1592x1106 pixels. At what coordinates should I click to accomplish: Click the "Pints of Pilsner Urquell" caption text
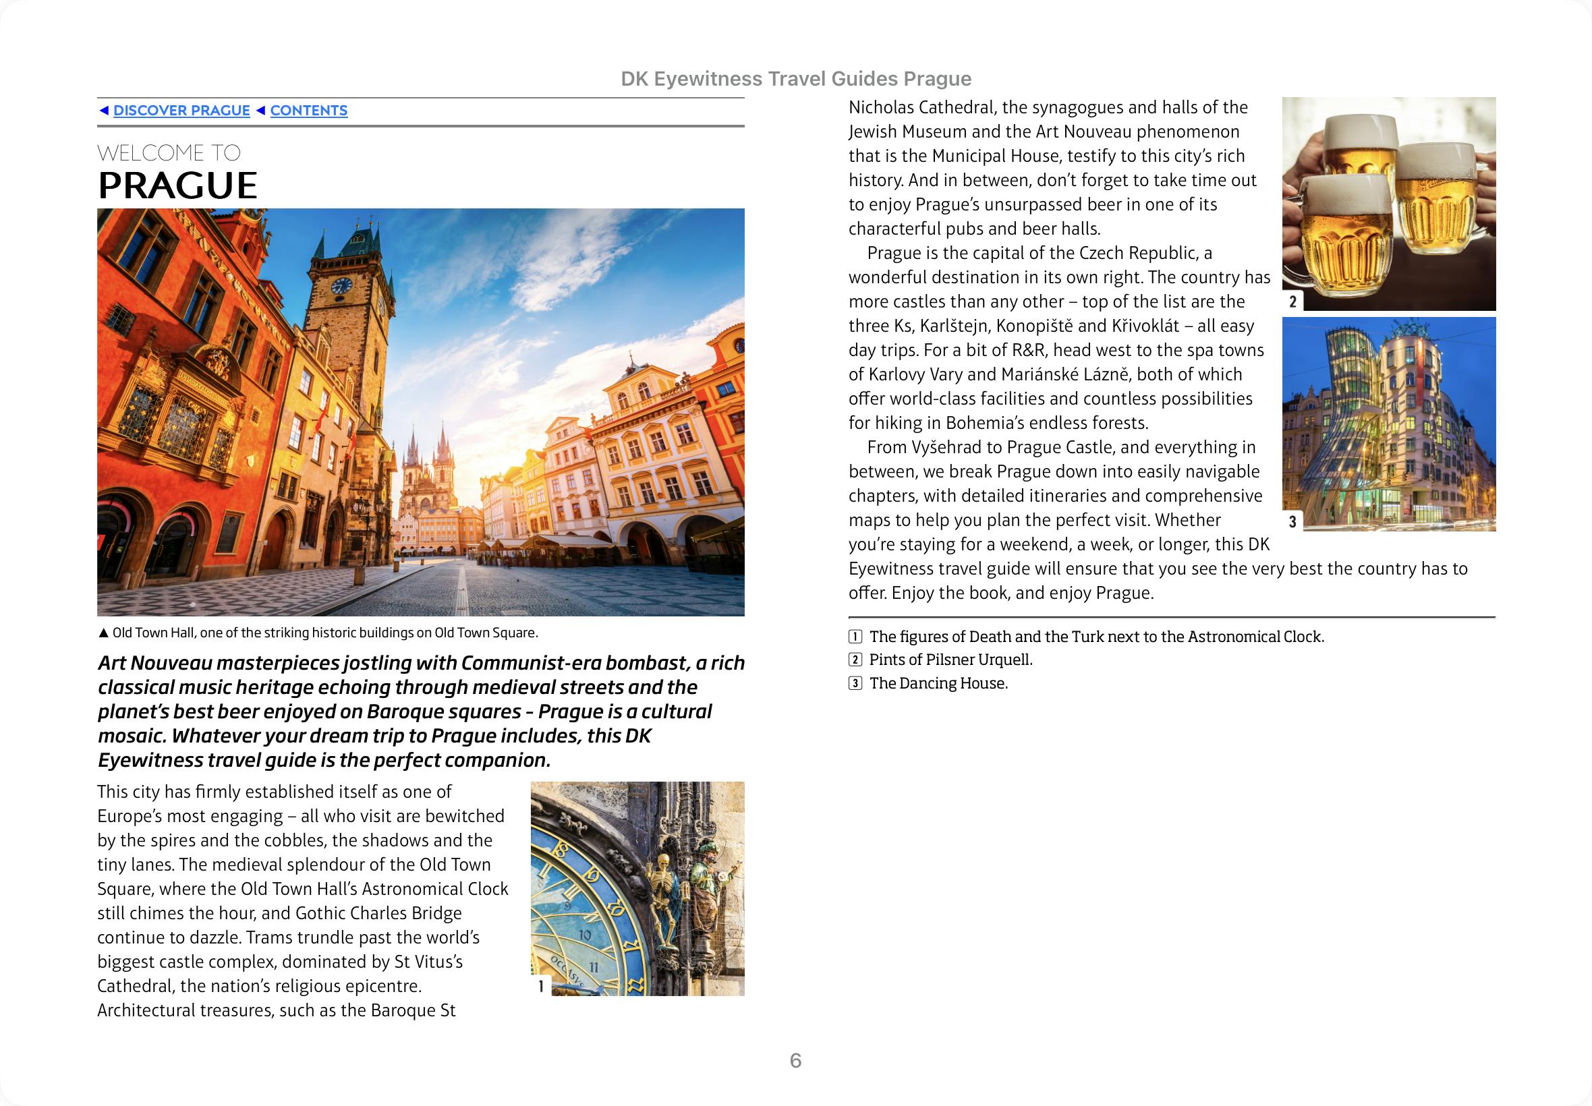pos(951,660)
